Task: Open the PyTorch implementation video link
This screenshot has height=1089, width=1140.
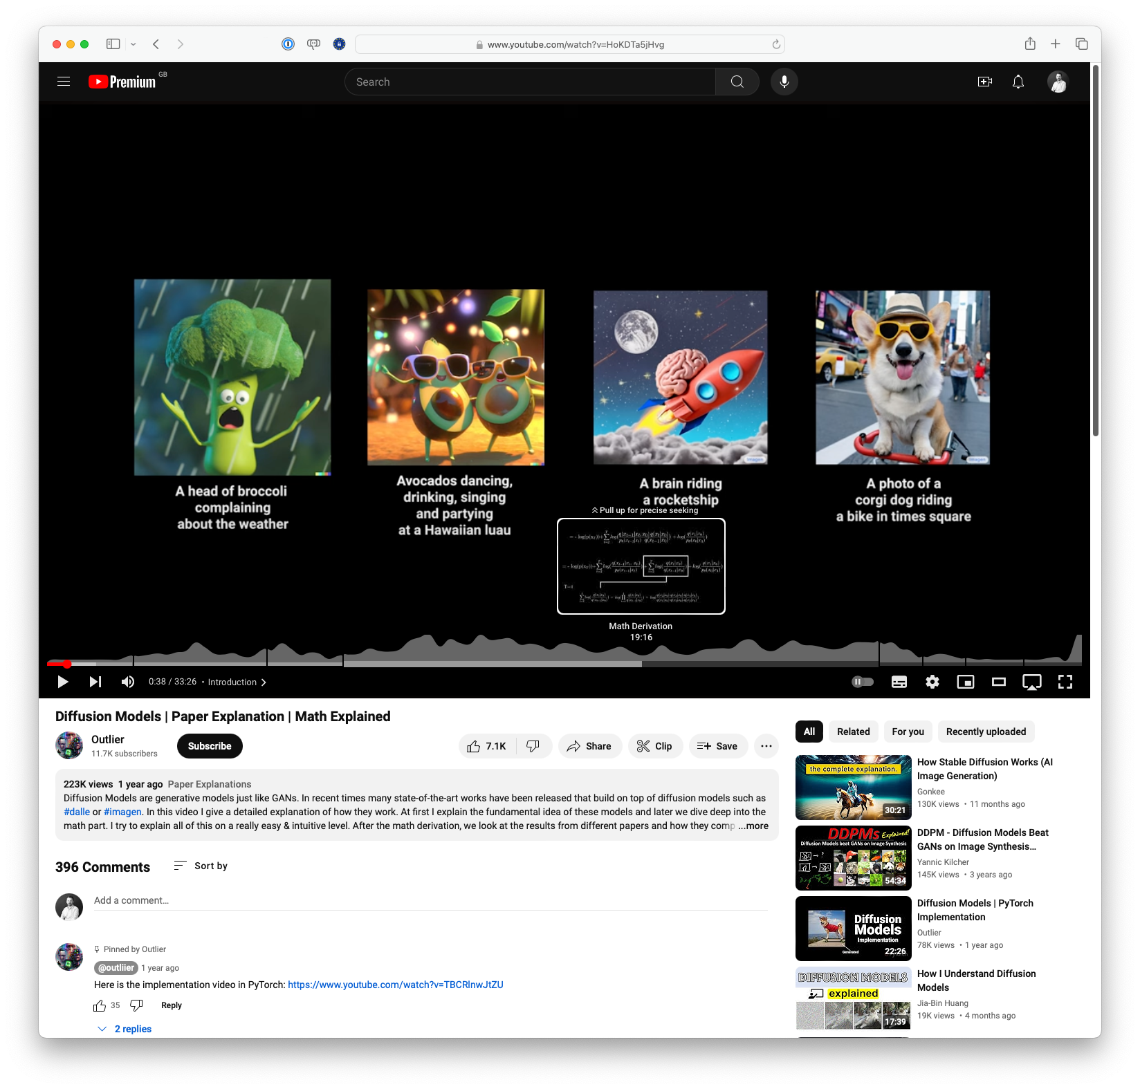Action: coord(395,985)
